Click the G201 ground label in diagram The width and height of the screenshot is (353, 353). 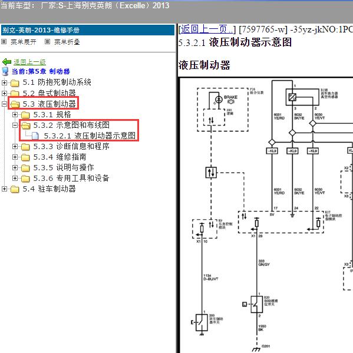point(266,347)
